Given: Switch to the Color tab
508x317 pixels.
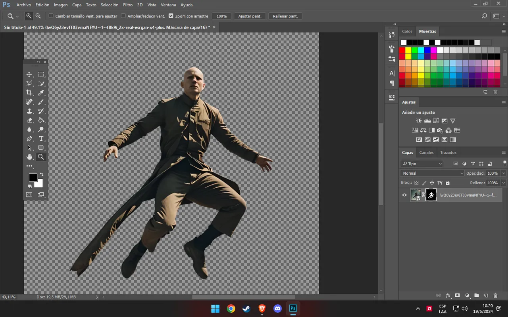Looking at the screenshot, I should tap(407, 31).
